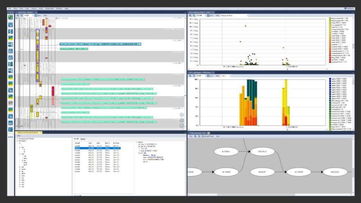Viewport: 361px width, 203px height.
Task: Click File in the Communication Flow toolbar
Action: coord(191,136)
